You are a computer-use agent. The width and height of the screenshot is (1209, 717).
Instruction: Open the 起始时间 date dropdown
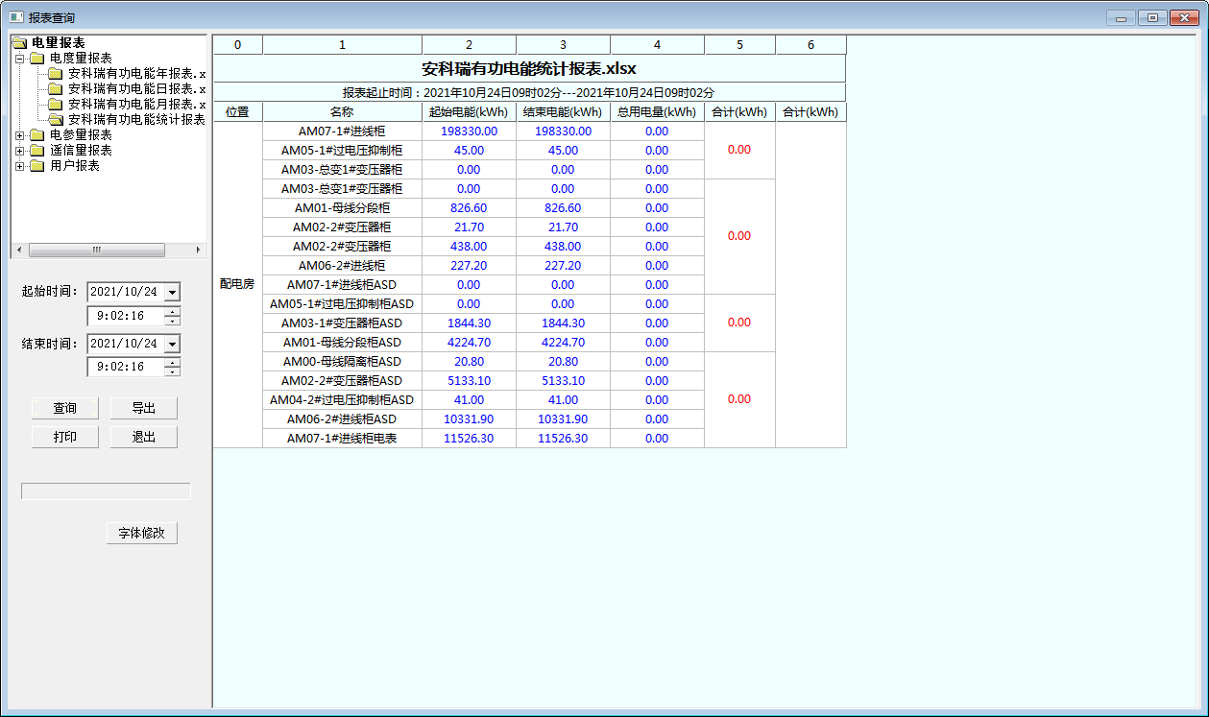coord(172,292)
